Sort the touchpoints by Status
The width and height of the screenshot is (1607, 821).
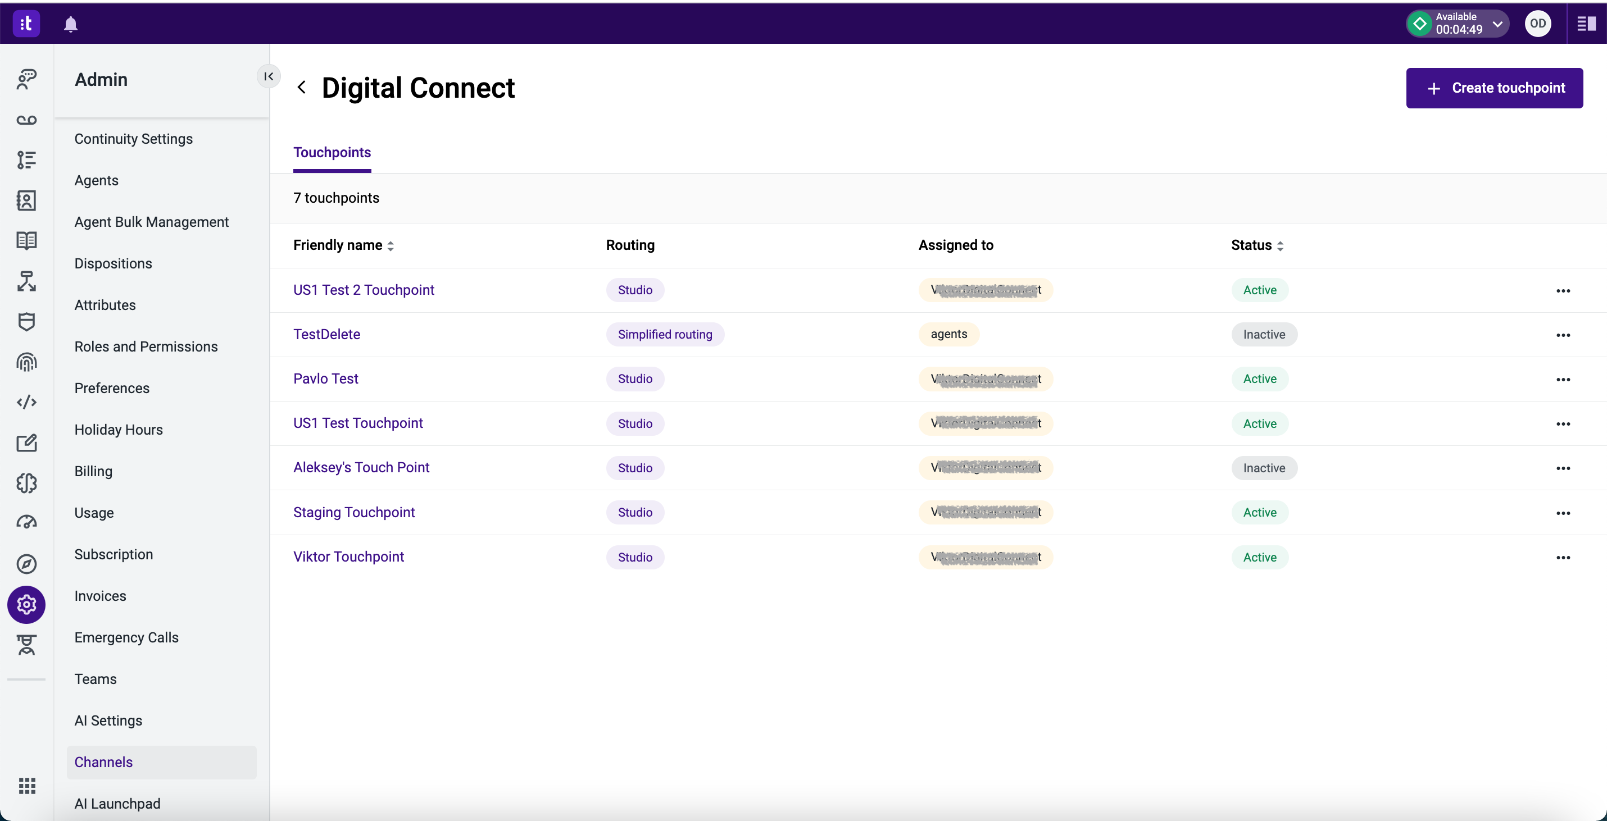click(1281, 245)
